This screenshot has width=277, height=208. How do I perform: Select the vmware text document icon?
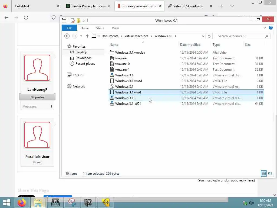(112, 58)
